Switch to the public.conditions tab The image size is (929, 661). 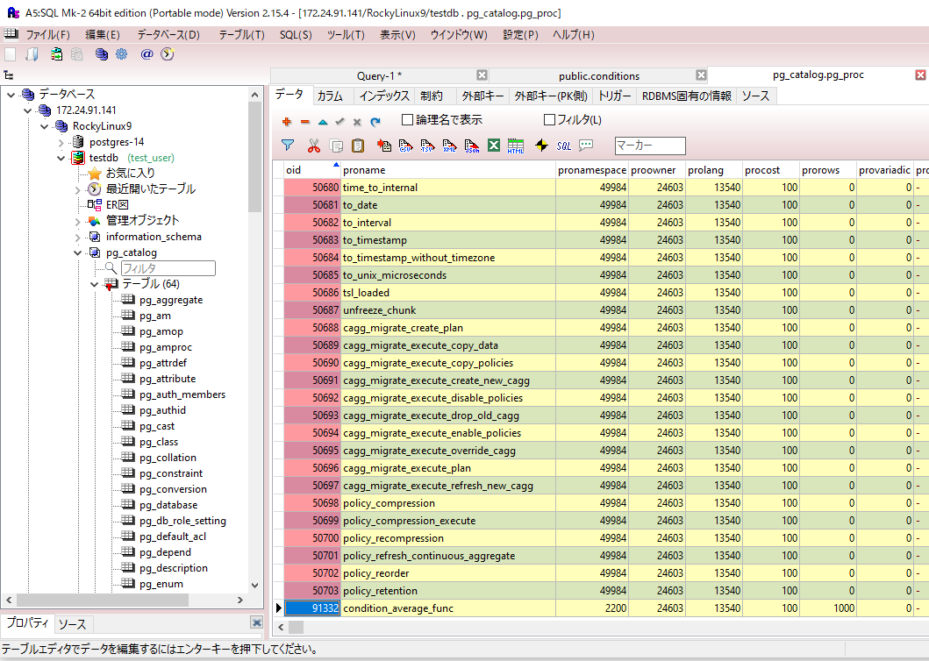point(599,75)
